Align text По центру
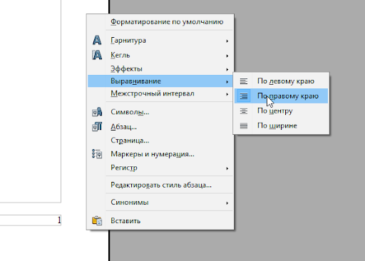Image resolution: width=365 pixels, height=261 pixels. [x=281, y=111]
